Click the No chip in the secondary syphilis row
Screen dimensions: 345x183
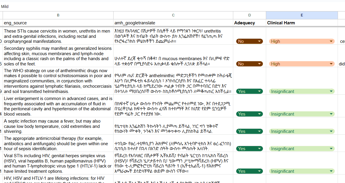pos(249,64)
